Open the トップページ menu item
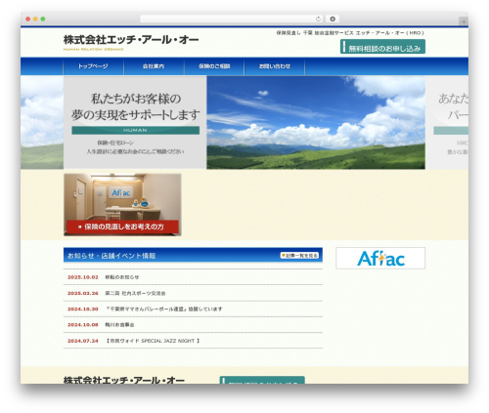Image resolution: width=489 pixels, height=413 pixels. click(x=93, y=66)
